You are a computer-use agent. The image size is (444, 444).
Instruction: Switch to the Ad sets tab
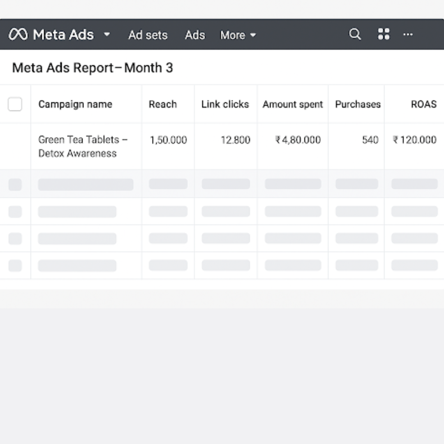[x=148, y=35]
